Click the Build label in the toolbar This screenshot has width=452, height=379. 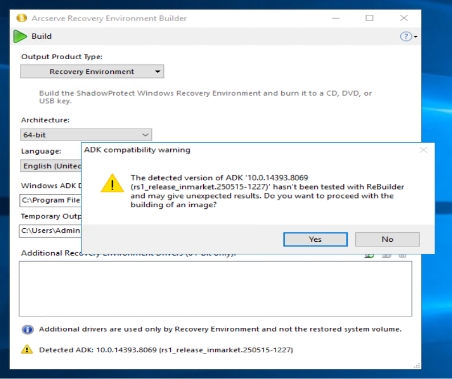click(x=42, y=36)
